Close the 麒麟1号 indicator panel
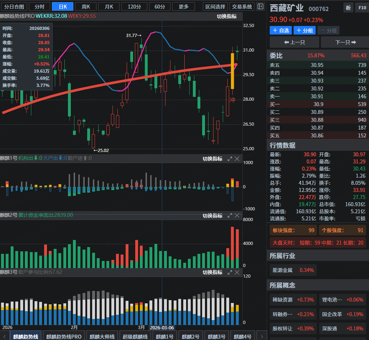This screenshot has width=369, height=340. 237,159
